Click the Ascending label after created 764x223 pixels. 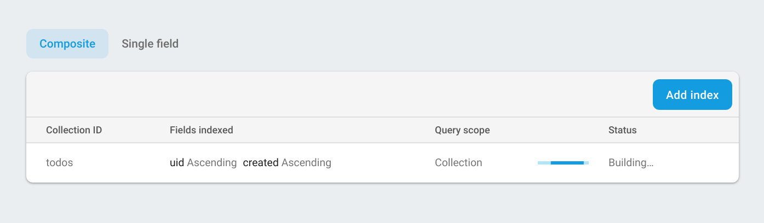tap(306, 162)
